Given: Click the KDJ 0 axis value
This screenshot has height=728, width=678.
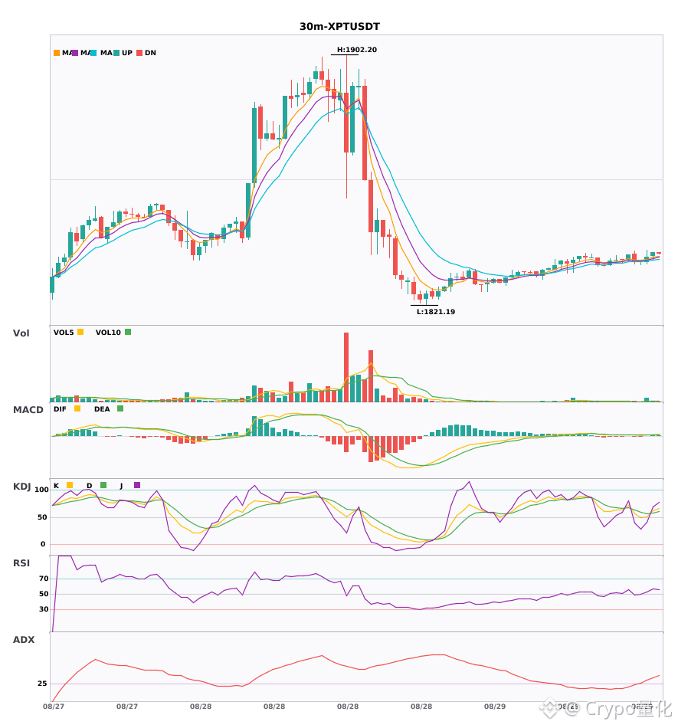Looking at the screenshot, I should (43, 544).
